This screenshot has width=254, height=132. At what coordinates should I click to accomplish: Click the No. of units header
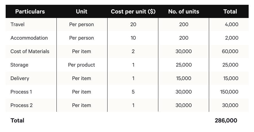184,12
